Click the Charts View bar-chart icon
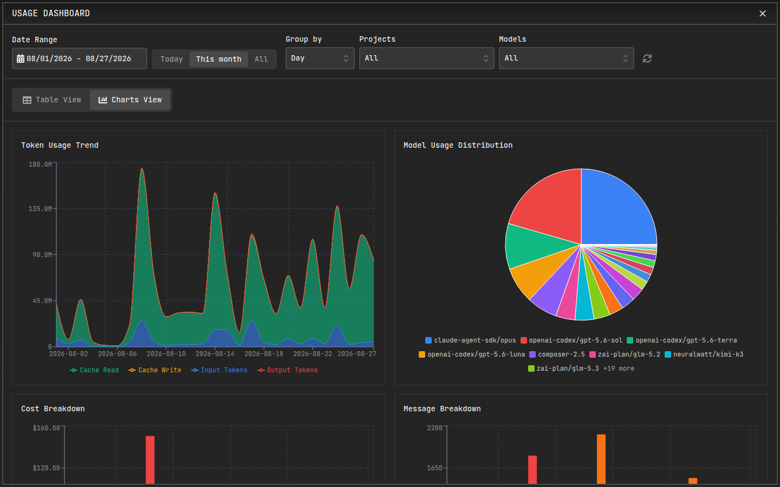The image size is (780, 487). pos(103,100)
